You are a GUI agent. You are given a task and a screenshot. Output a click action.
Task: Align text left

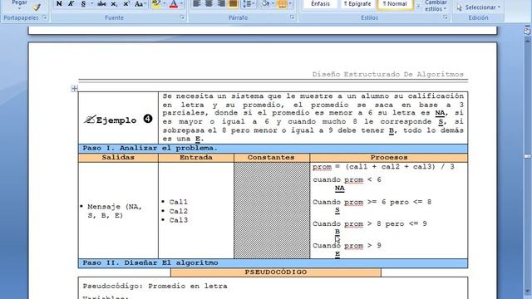(x=196, y=3)
